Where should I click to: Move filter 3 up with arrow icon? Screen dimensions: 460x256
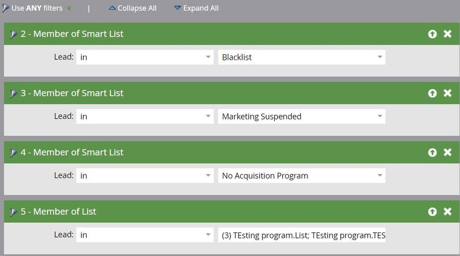(432, 93)
